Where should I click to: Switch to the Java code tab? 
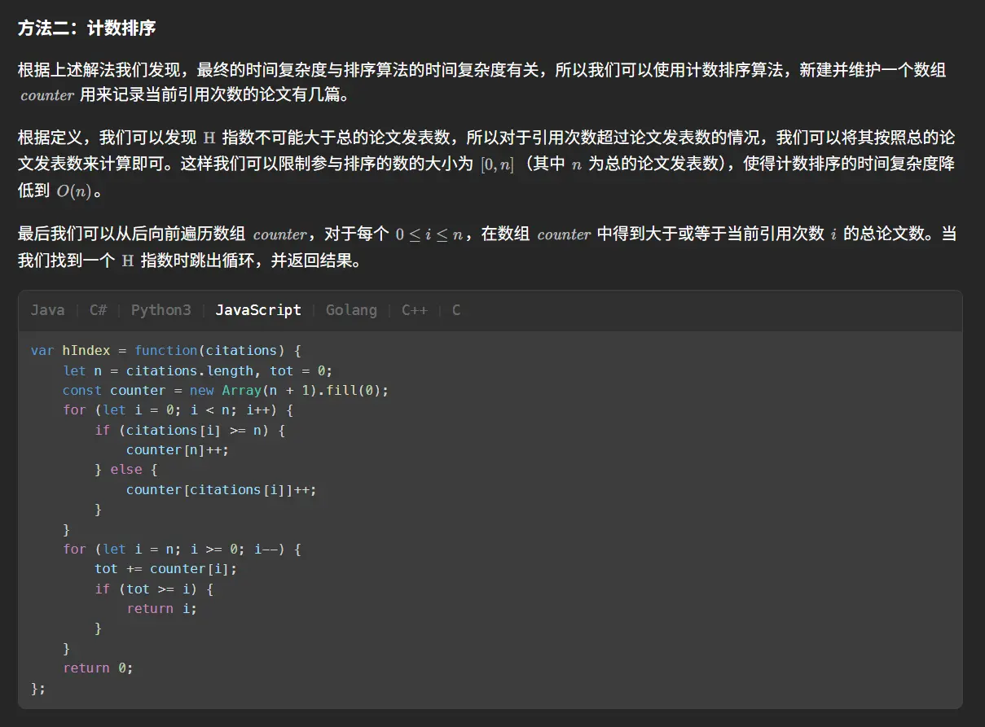pos(47,310)
